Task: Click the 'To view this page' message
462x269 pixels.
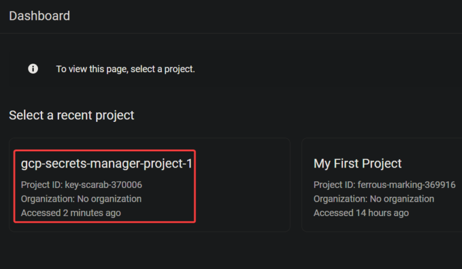Action: pyautogui.click(x=125, y=69)
